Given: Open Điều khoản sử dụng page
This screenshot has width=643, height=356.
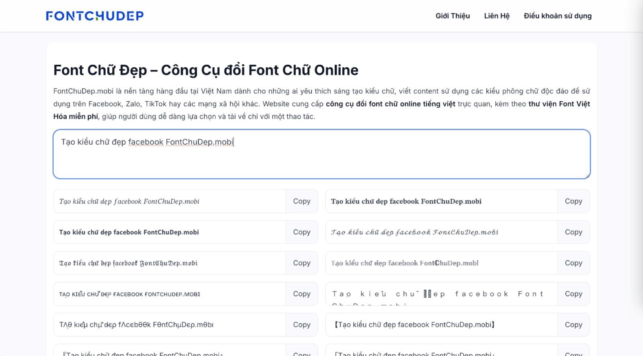Looking at the screenshot, I should (x=557, y=16).
